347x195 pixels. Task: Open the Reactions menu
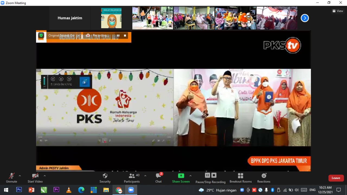point(264,176)
